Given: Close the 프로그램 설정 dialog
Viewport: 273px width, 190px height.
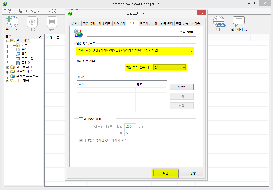Looking at the screenshot, I should (x=202, y=12).
